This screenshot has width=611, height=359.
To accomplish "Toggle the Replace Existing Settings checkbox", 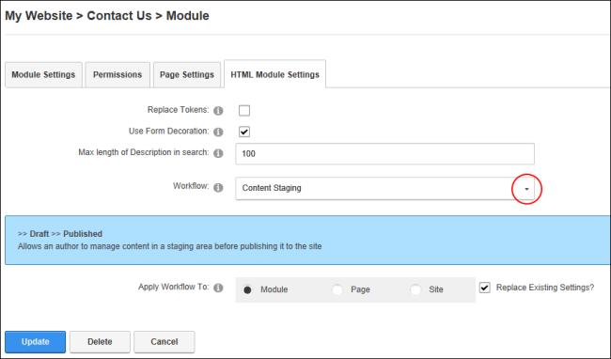I will [485, 288].
